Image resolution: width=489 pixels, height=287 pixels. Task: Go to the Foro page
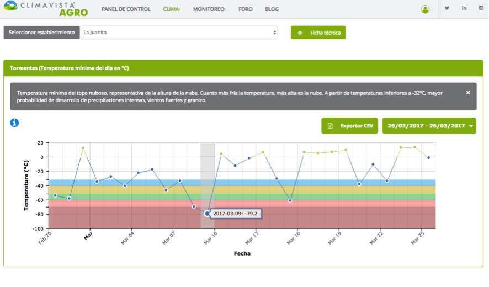246,9
